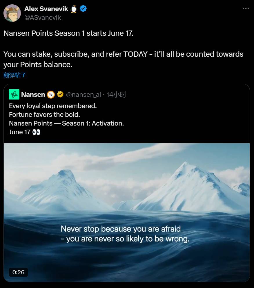The height and width of the screenshot is (288, 254).
Task: Click the penguin emoji next to Alex Svanevik
Action: pyautogui.click(x=74, y=9)
